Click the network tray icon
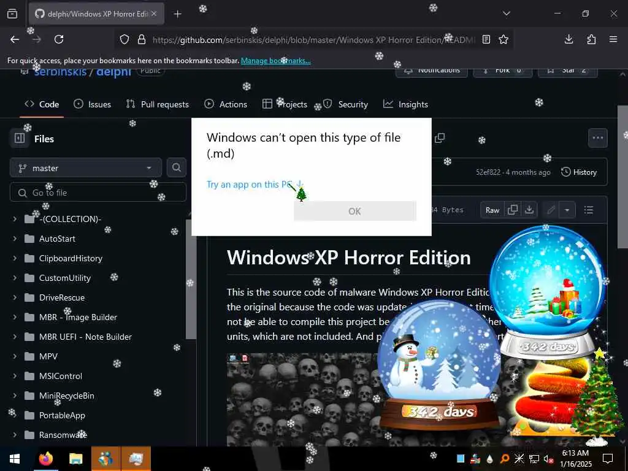The height and width of the screenshot is (471, 628). pos(534,459)
